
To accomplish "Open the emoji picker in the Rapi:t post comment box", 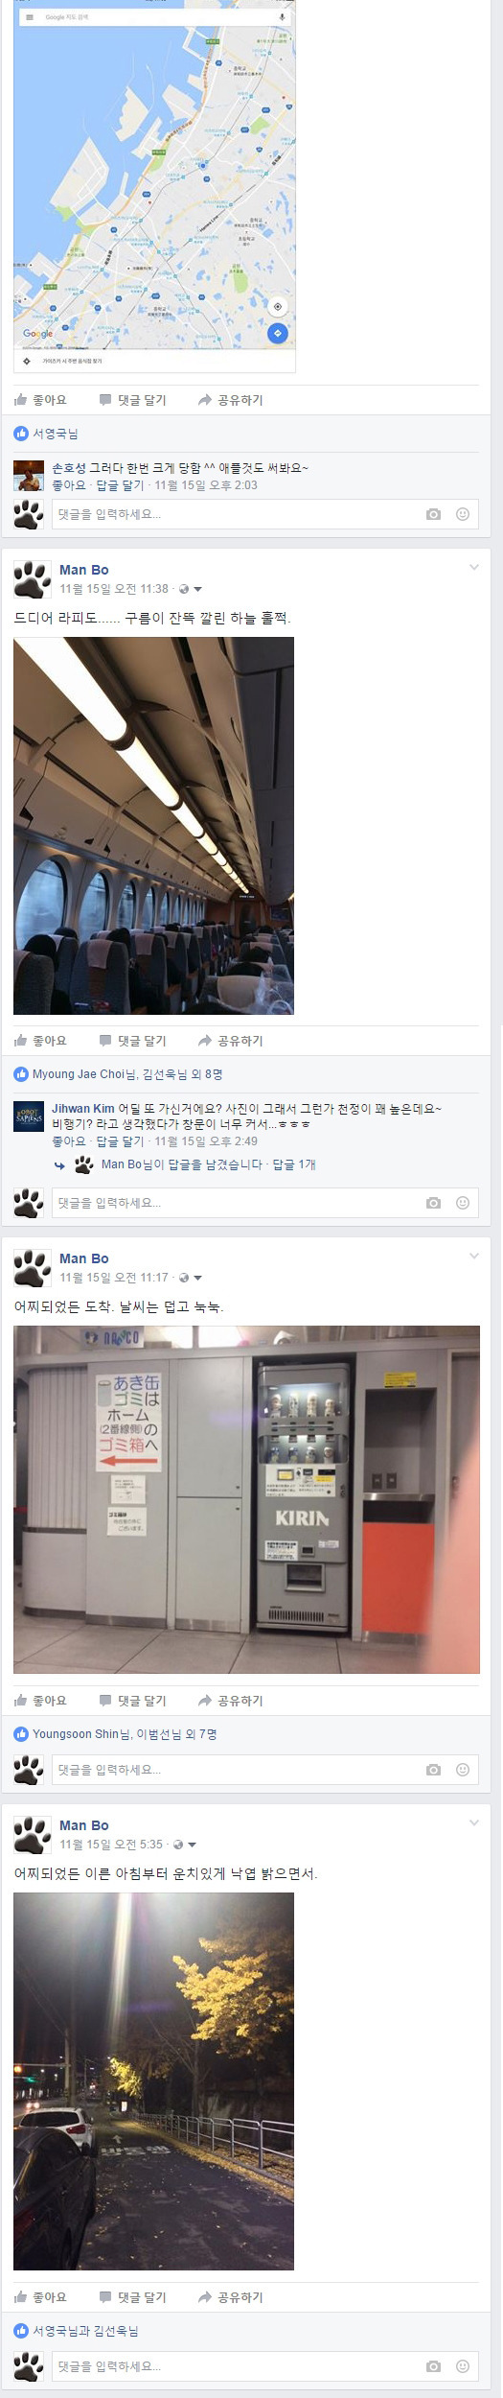I will click(x=463, y=1203).
